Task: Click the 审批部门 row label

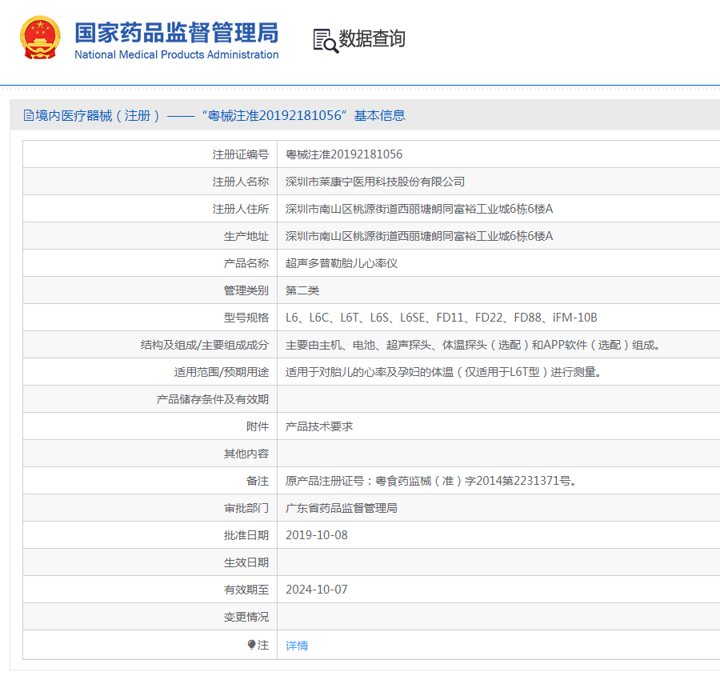Action: tap(246, 508)
